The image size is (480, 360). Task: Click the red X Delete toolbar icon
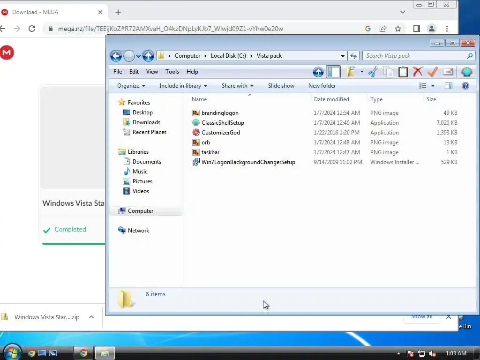pyautogui.click(x=418, y=72)
